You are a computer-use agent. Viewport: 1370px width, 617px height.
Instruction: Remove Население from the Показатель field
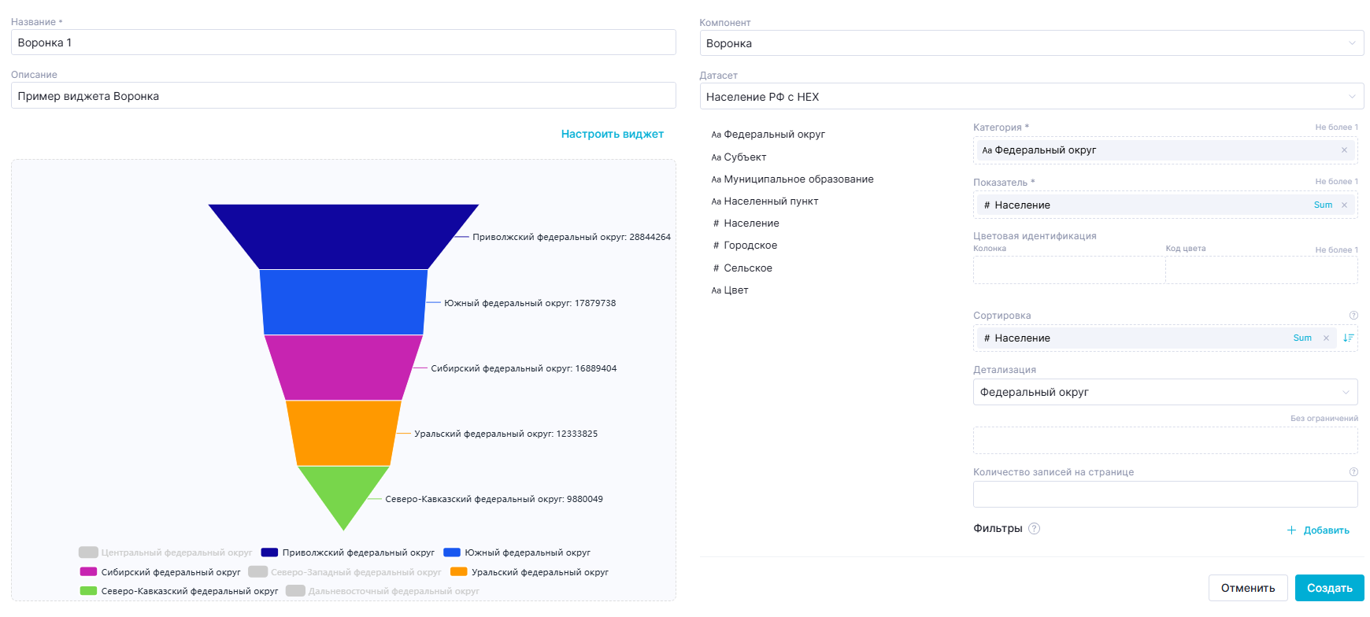click(x=1344, y=205)
